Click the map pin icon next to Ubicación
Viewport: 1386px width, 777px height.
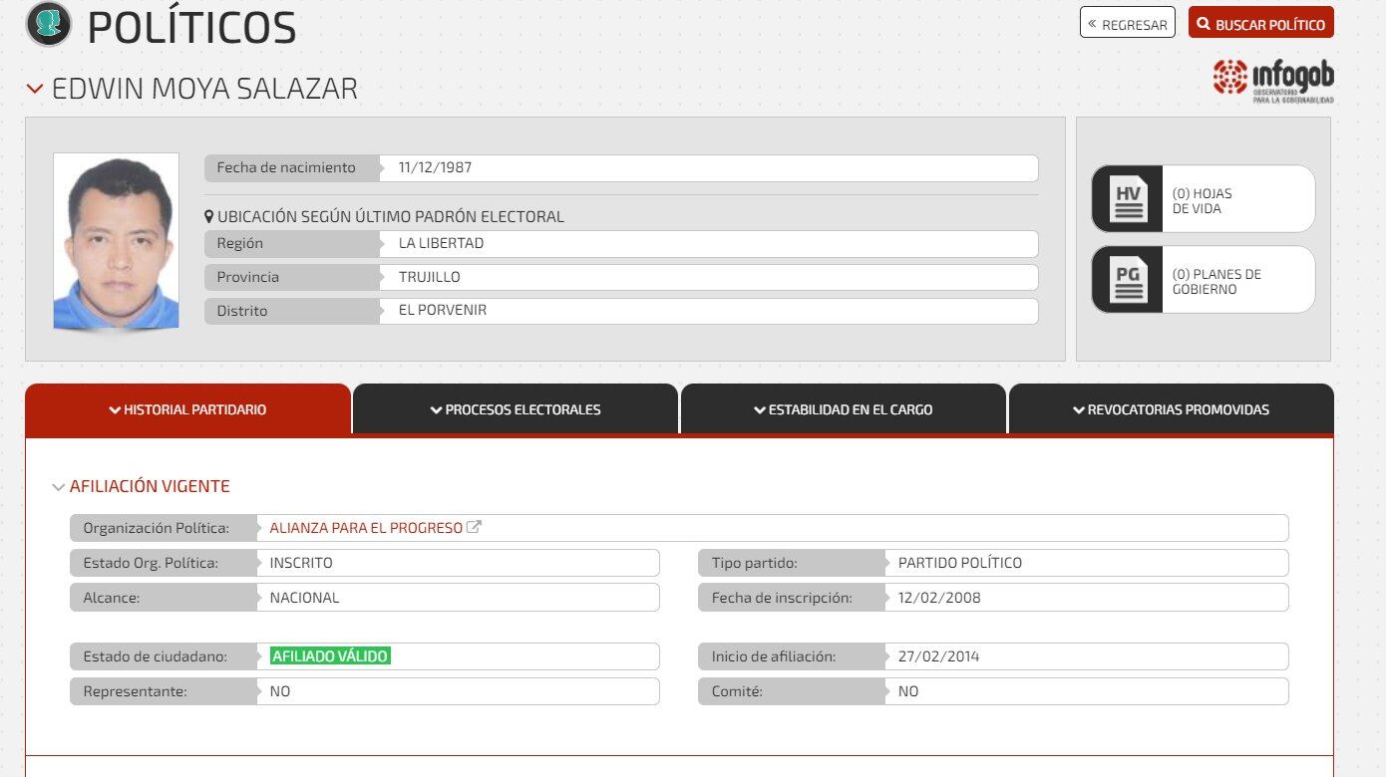pyautogui.click(x=209, y=216)
